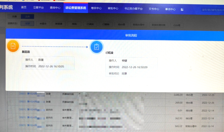Filter refund status by 新提请
The image size is (224, 132).
[59, 24]
